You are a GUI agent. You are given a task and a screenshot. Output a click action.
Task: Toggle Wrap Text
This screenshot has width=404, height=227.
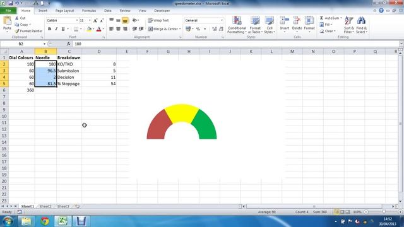click(x=158, y=20)
